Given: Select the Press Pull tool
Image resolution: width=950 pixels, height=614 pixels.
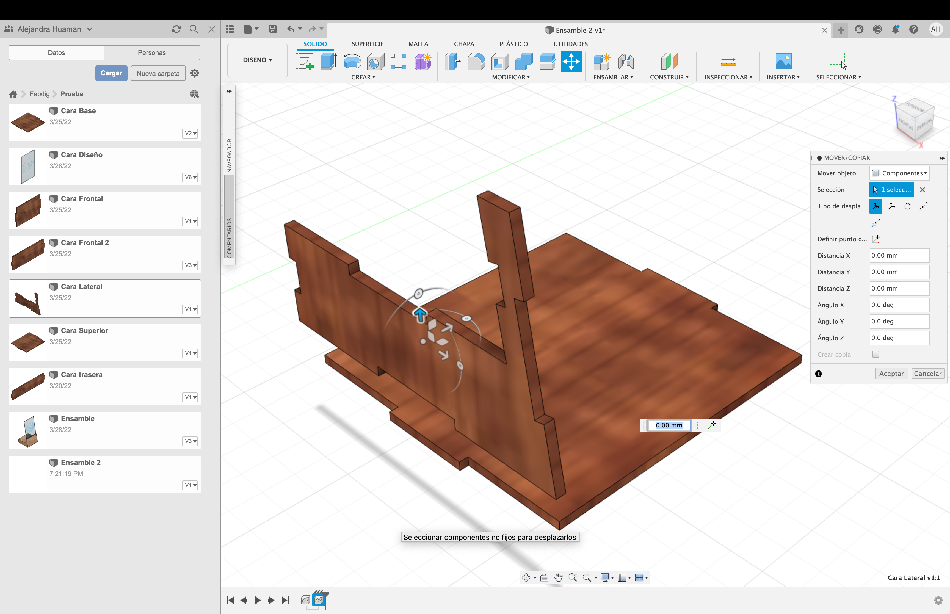Looking at the screenshot, I should click(x=452, y=62).
